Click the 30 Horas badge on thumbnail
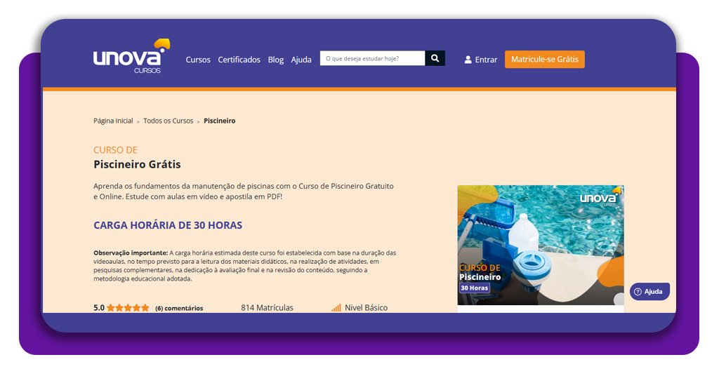Viewport: 719px width, 376px height. [x=475, y=288]
